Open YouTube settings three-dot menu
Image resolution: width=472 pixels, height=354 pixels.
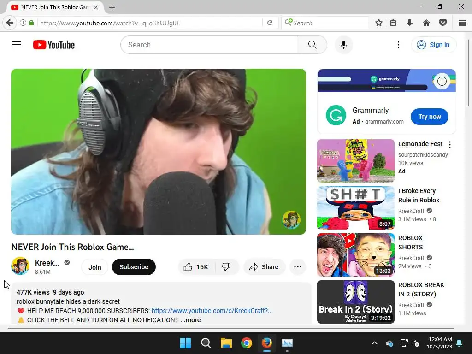pos(398,45)
